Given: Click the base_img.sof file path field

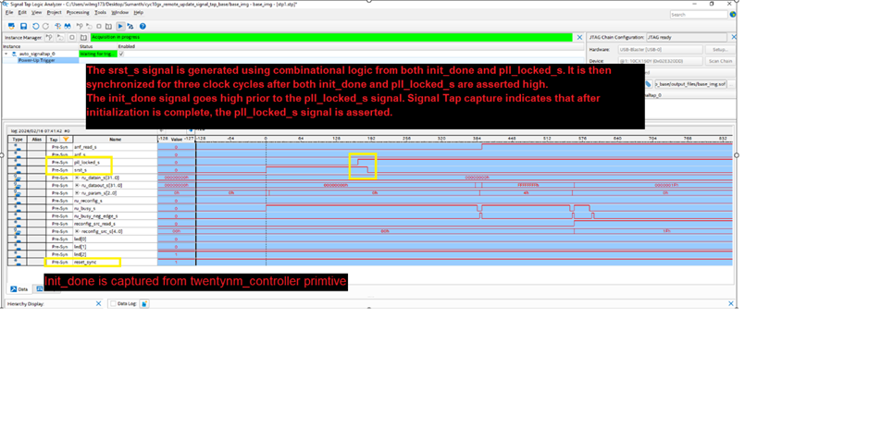Looking at the screenshot, I should (690, 84).
